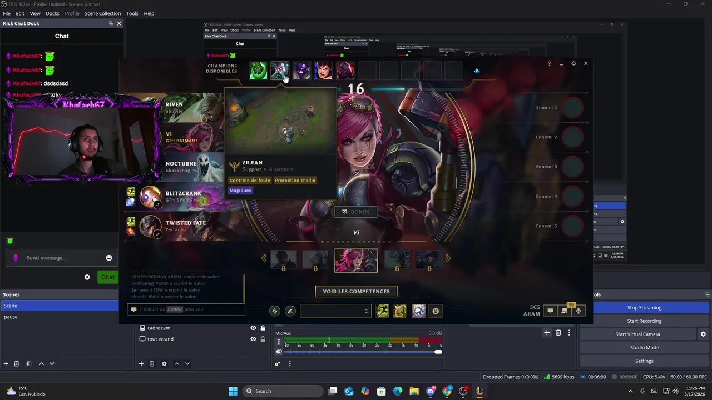Open the File menu

tap(7, 13)
